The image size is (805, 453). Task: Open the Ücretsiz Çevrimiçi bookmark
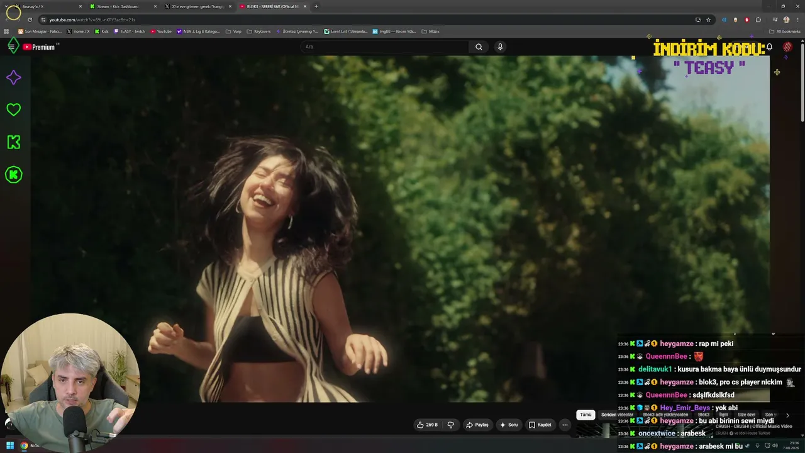pyautogui.click(x=297, y=31)
